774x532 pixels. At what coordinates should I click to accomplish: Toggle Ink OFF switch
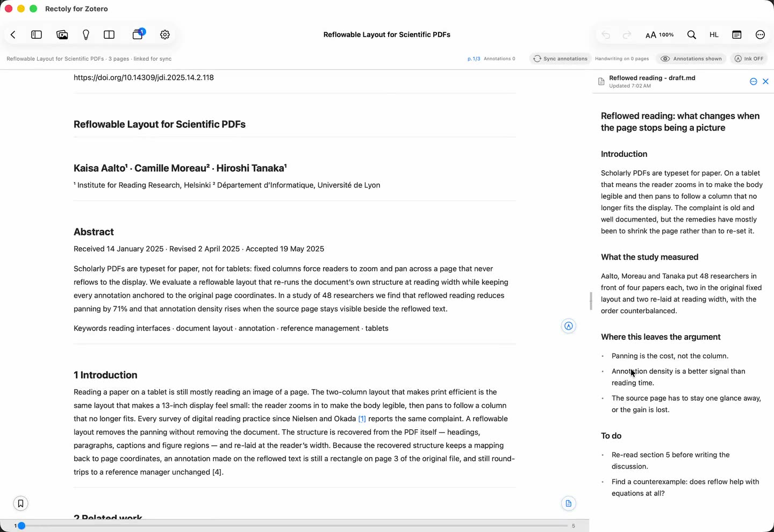point(749,59)
